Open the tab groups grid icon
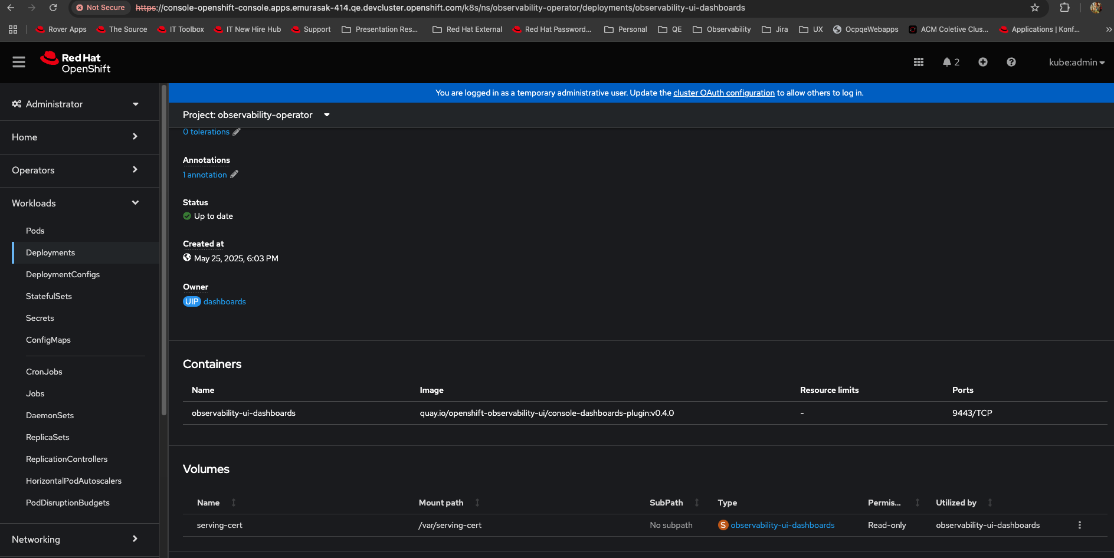1114x558 pixels. click(x=13, y=29)
